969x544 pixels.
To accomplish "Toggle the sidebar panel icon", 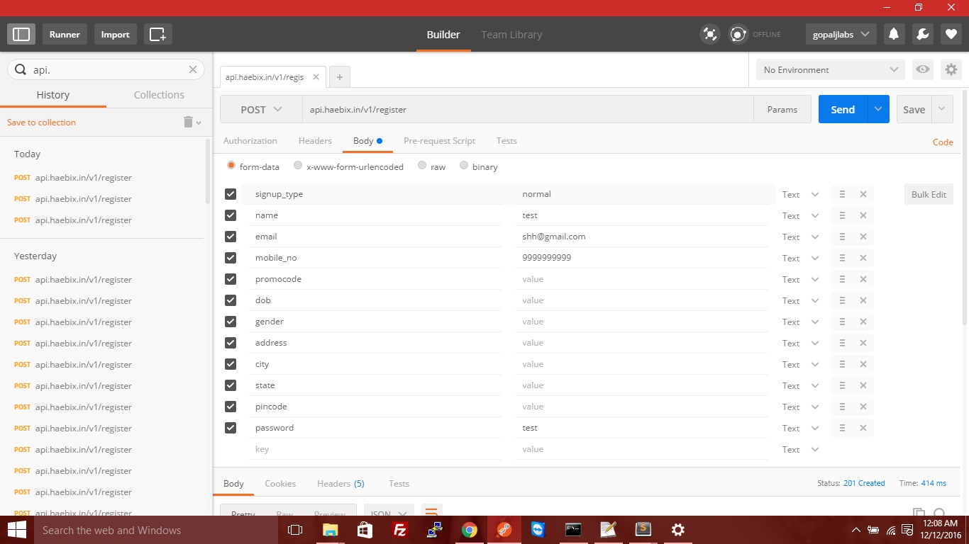I will tap(21, 34).
